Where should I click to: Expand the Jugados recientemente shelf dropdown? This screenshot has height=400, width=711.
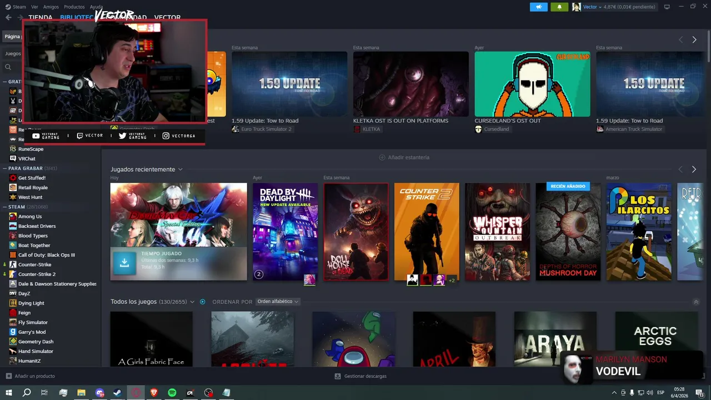tap(180, 169)
